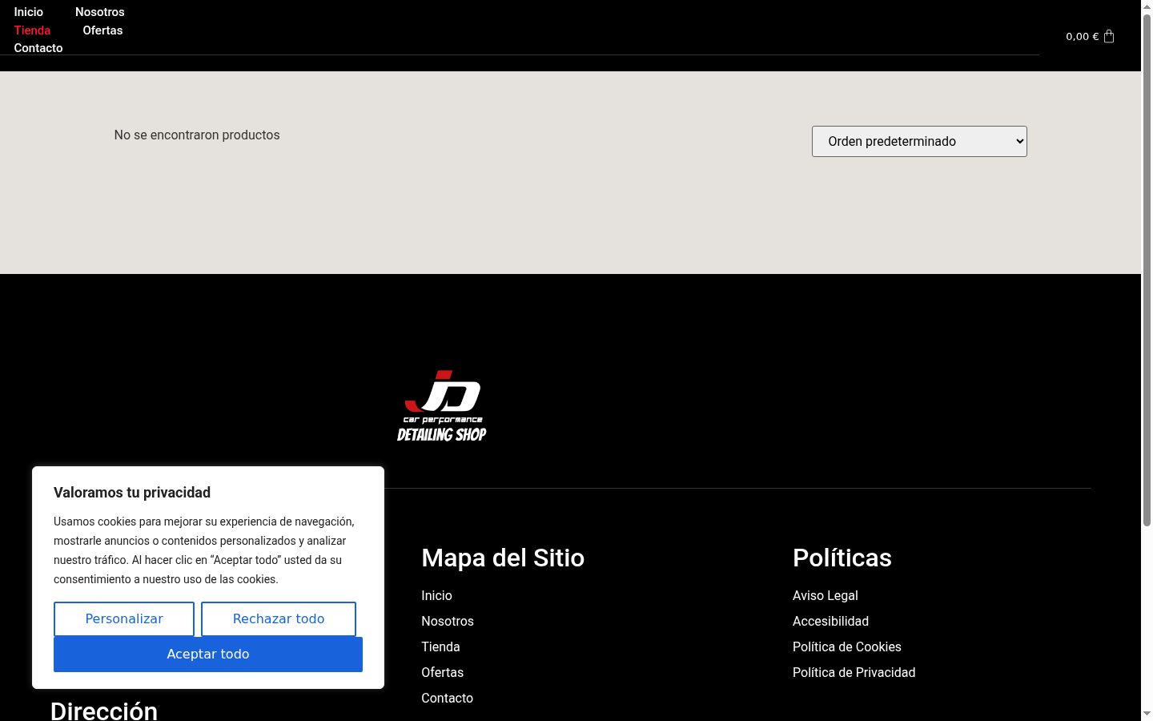The width and height of the screenshot is (1153, 721).
Task: Select the red Tienda menu item
Action: 32,30
